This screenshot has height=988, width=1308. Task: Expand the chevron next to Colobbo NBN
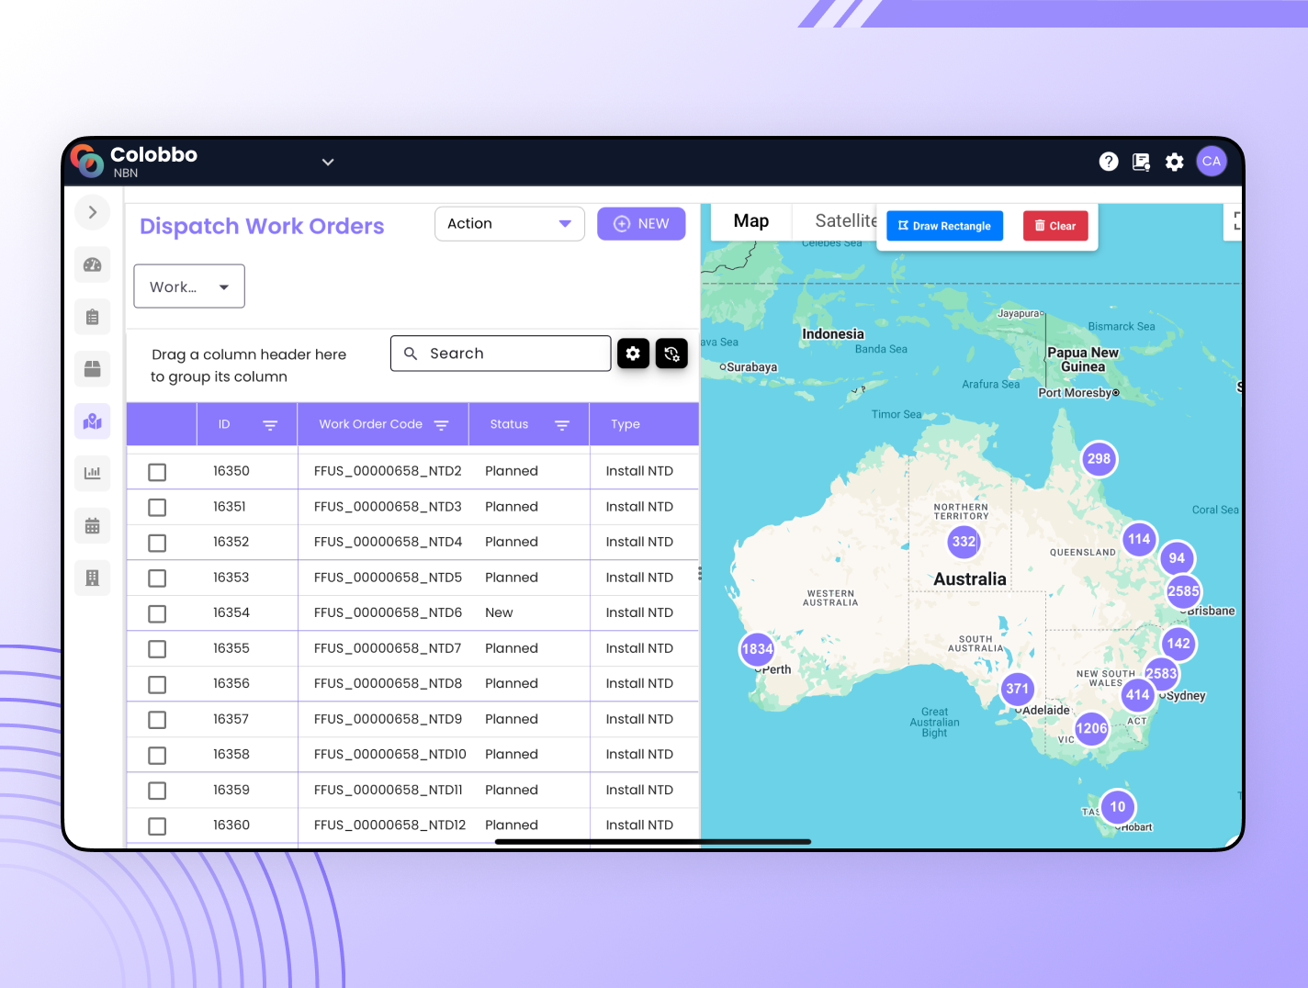tap(328, 163)
